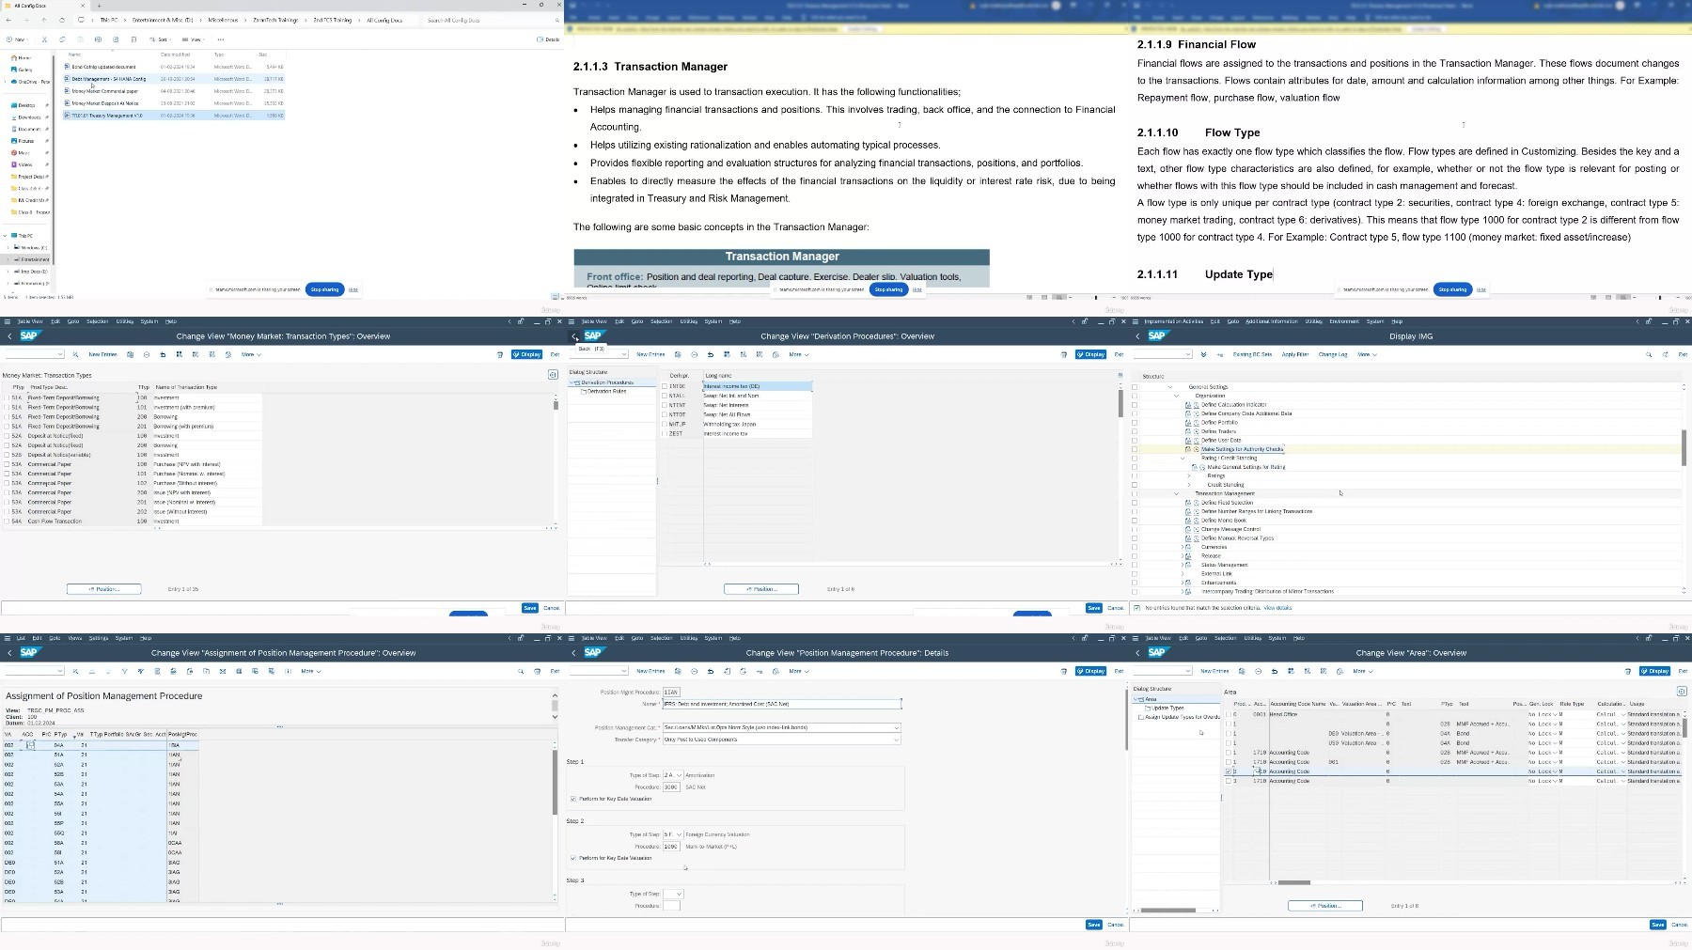Select file TRM 01 Treasury Management V1.0
Image resolution: width=1692 pixels, height=950 pixels.
[x=174, y=116]
